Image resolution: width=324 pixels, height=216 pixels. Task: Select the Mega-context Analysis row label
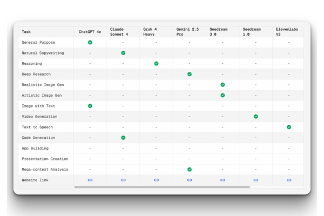click(x=45, y=170)
